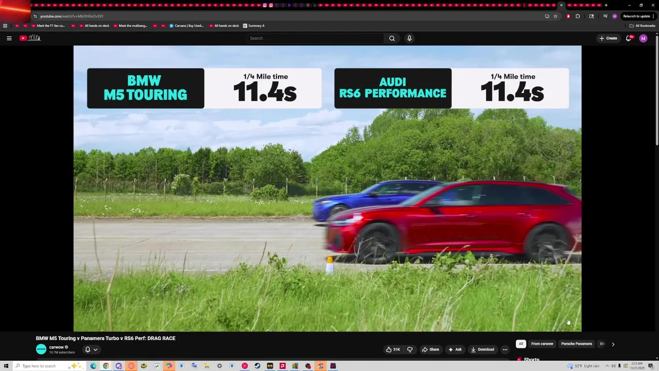Select the Porsche Panamera filter chip
Screen dimensions: 659x371
click(577, 344)
